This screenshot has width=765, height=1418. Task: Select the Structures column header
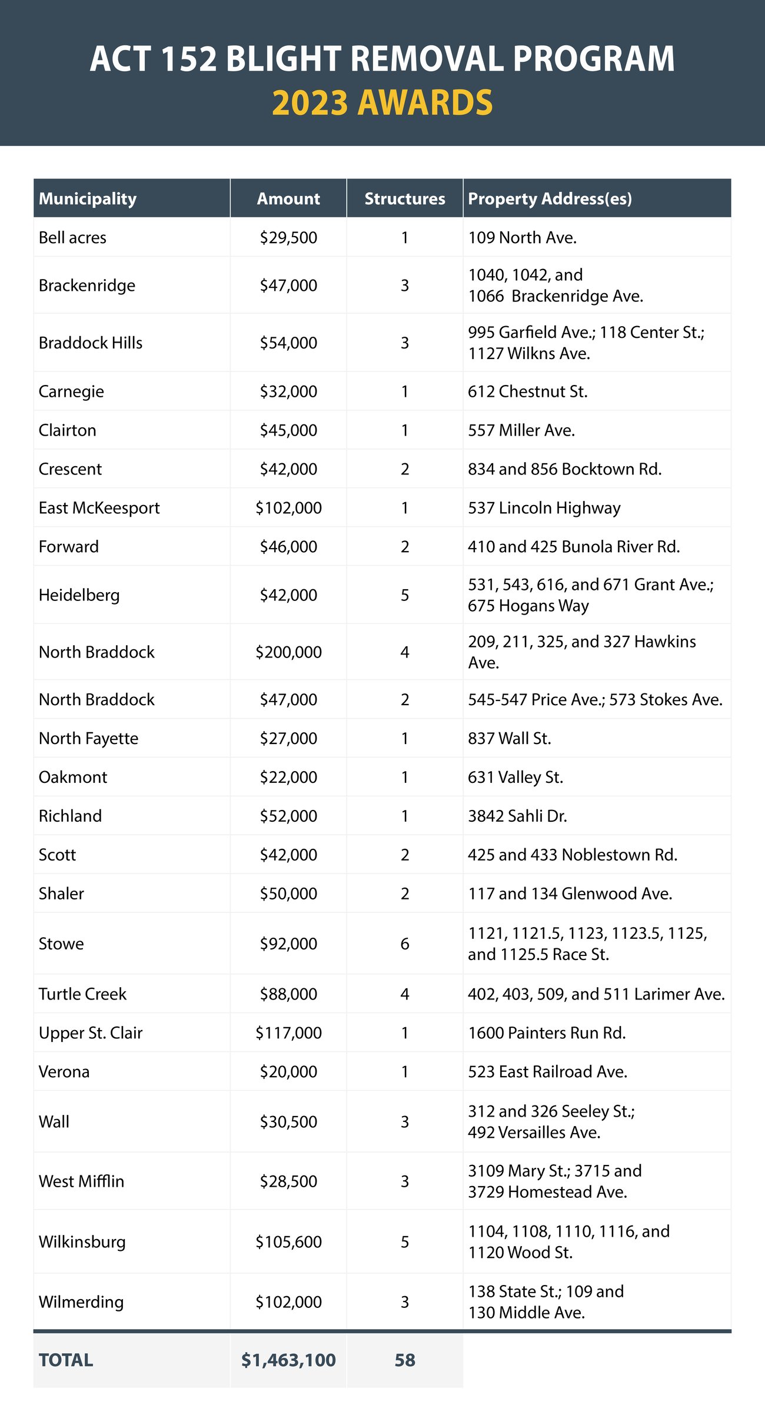[x=405, y=199]
